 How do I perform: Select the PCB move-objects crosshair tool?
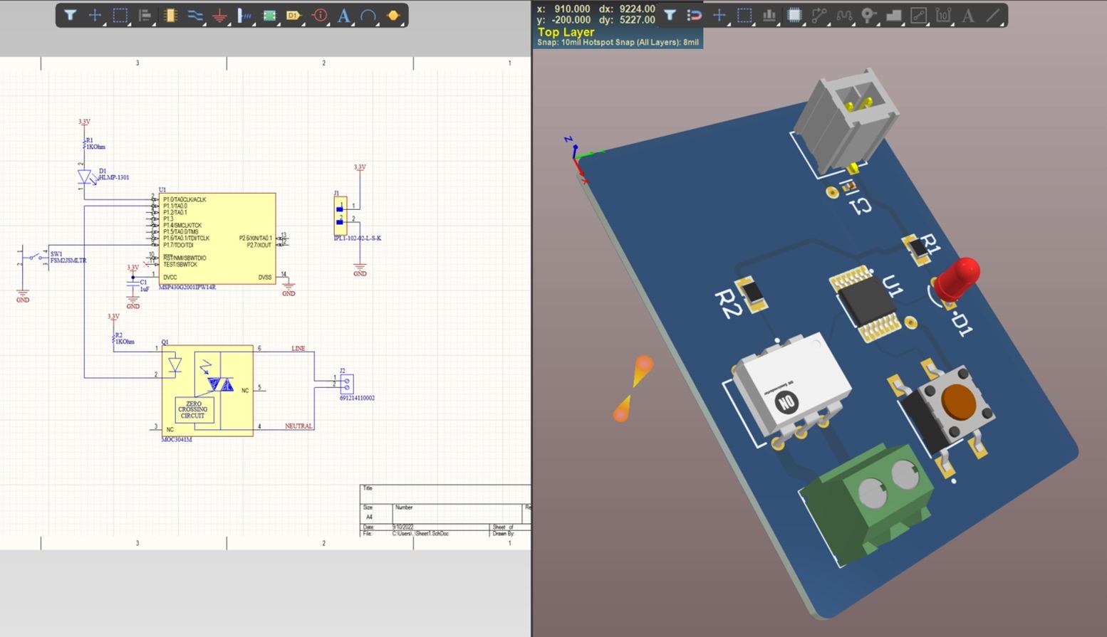tap(719, 15)
